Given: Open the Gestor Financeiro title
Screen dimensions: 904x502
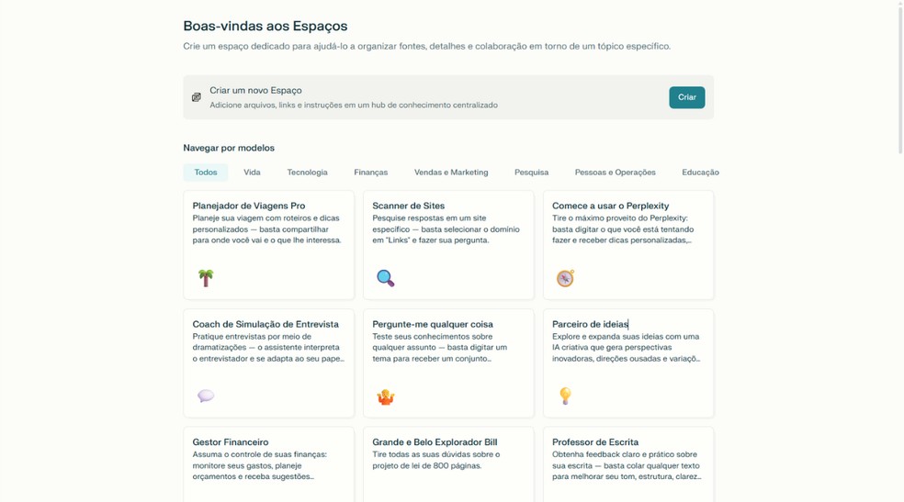Looking at the screenshot, I should point(231,442).
